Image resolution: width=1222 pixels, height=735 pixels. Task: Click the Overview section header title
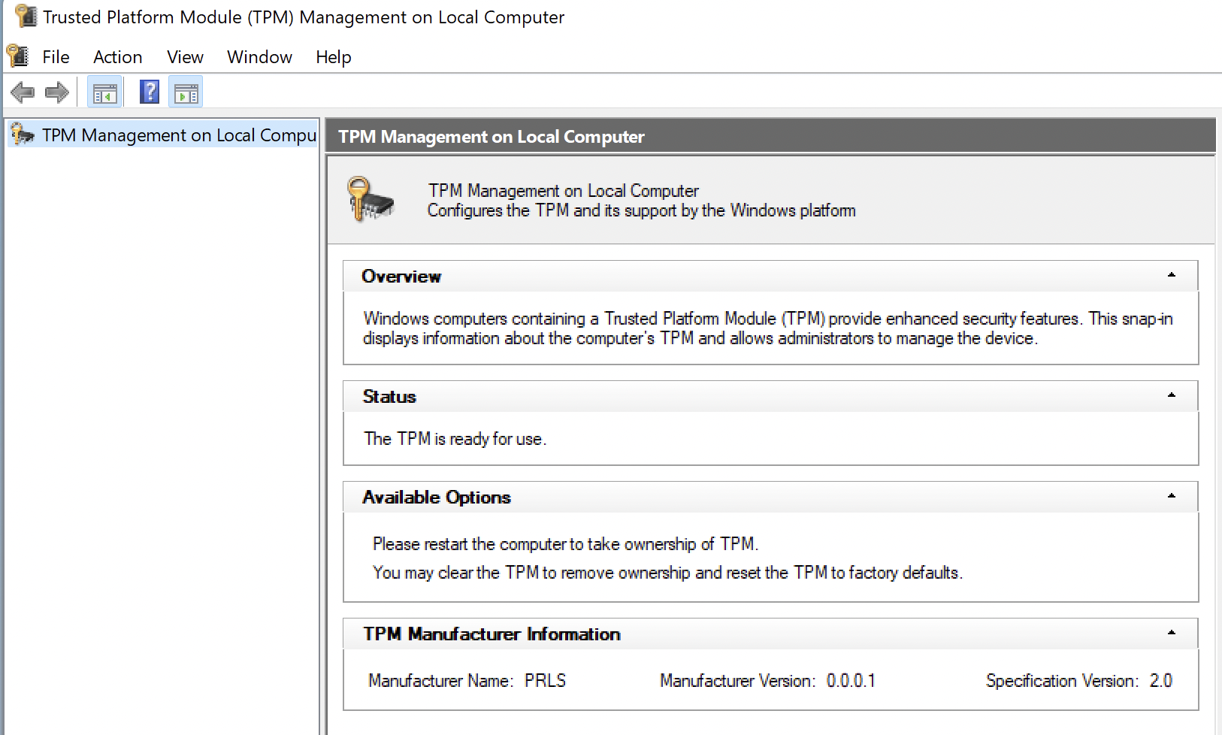tap(401, 277)
